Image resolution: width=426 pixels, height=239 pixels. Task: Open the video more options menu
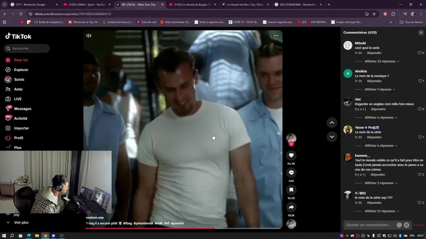[276, 36]
